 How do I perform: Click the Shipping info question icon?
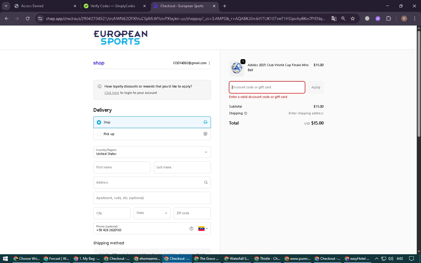(246, 114)
